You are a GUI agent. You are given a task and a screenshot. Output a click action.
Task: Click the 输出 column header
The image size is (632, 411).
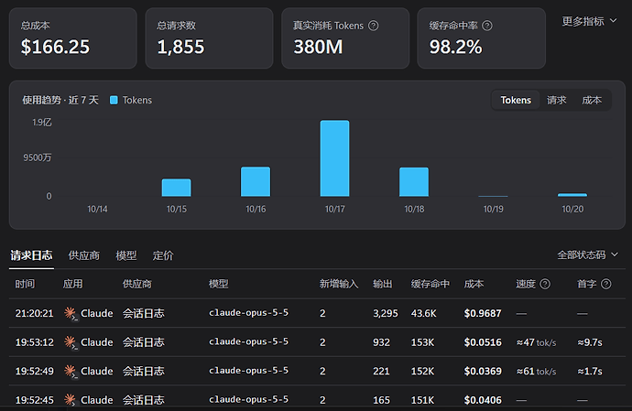(383, 284)
